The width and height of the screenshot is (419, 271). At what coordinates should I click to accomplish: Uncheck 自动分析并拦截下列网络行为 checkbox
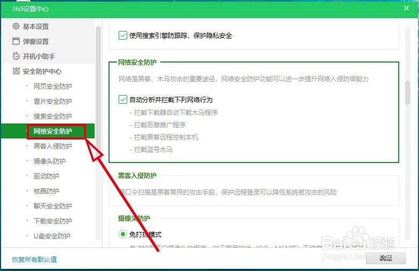pyautogui.click(x=123, y=99)
